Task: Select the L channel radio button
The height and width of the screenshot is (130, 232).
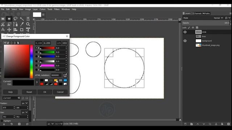Action: [x=36, y=61]
